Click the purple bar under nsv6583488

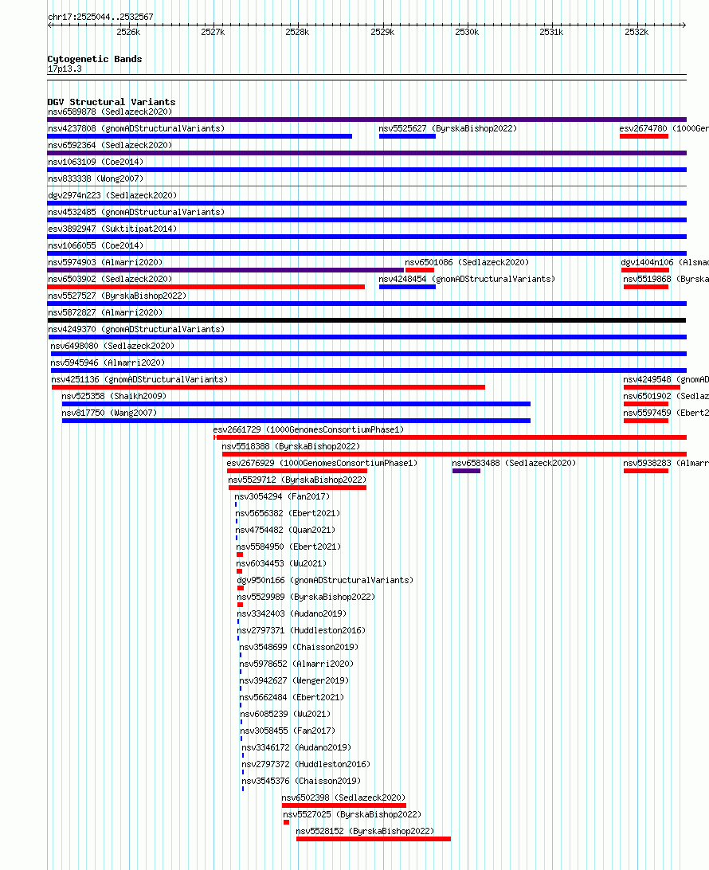(466, 471)
